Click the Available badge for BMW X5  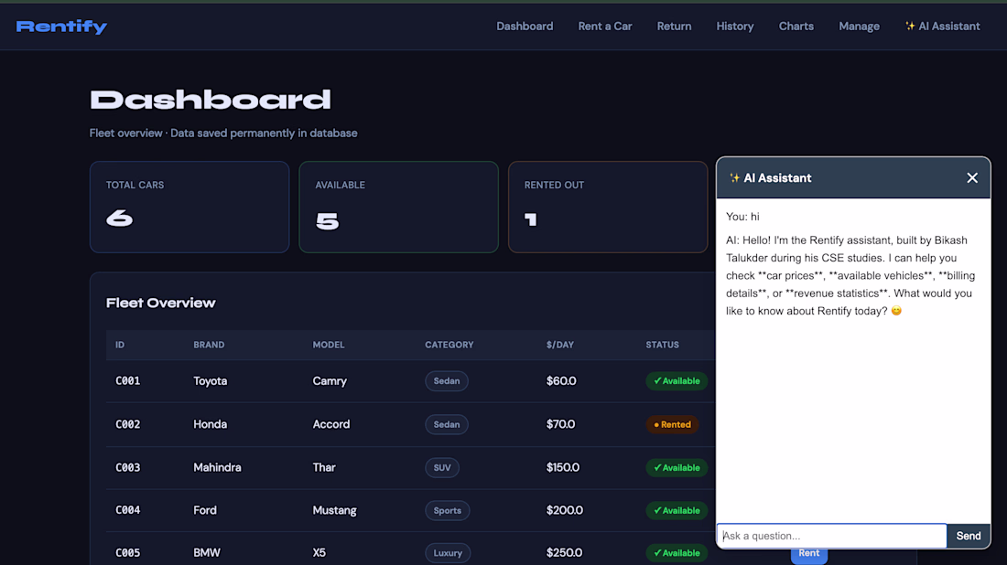tap(677, 553)
